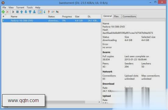
Task: Click the Fedora-18-i386-DVD name in details panel
Action: point(114,27)
